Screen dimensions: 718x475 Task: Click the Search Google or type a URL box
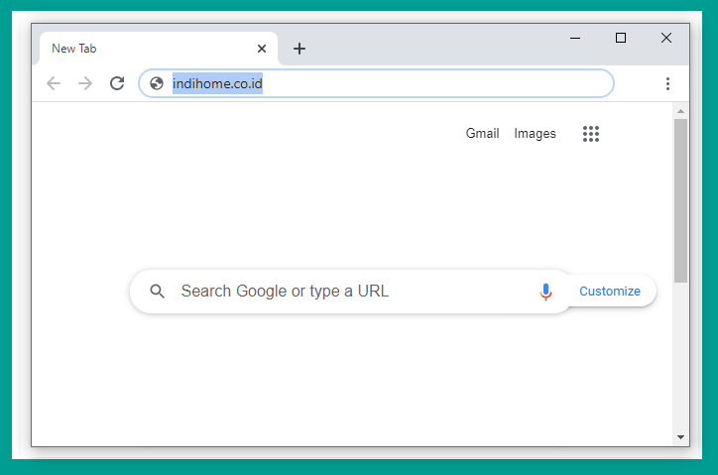click(x=350, y=292)
